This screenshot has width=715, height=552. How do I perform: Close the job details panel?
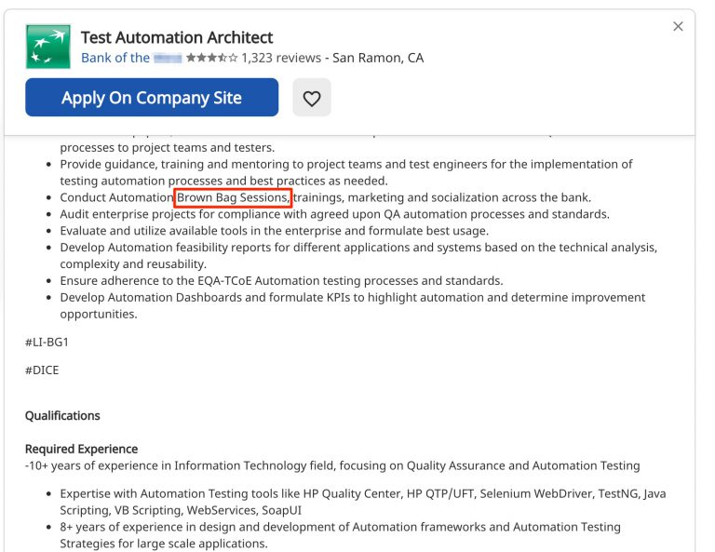click(x=678, y=27)
